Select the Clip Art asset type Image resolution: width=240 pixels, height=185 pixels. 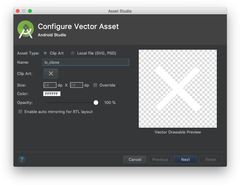pyautogui.click(x=46, y=53)
